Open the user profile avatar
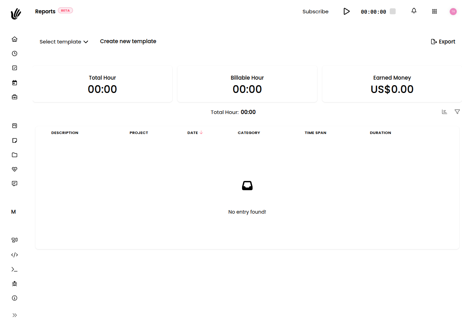 (453, 12)
